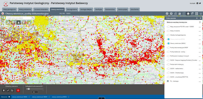Viewport: 203px width, 99px height.
Task: Expand Obiekty hydrogeologiczne layer arrow
Action: 167,35
